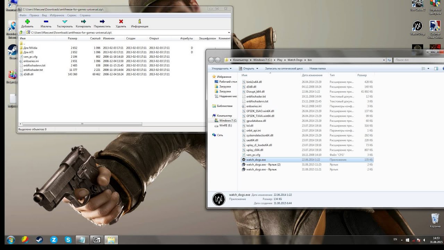The height and width of the screenshot is (250, 444).
Task: Open the Вид menu in 7-Zip
Action: [x=44, y=15]
